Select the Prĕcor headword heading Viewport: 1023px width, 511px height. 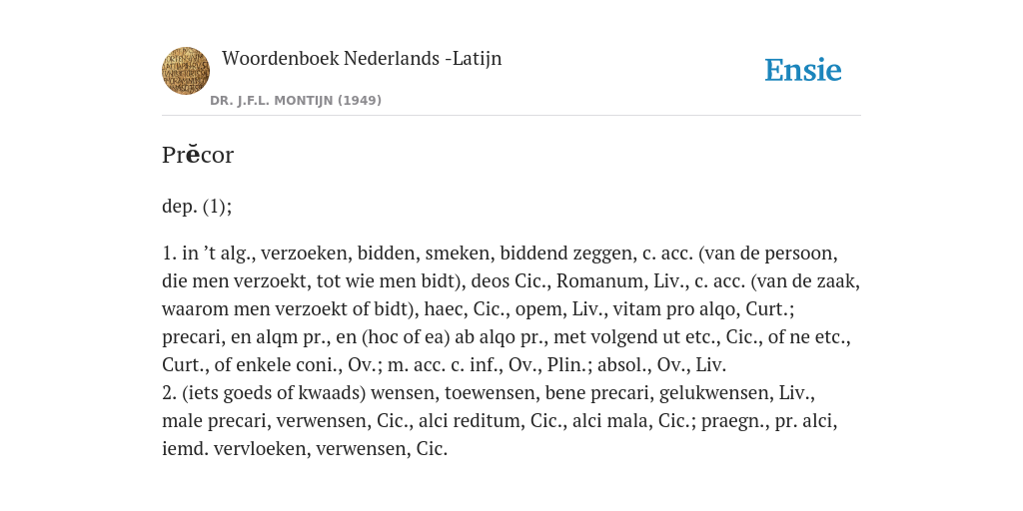point(198,155)
